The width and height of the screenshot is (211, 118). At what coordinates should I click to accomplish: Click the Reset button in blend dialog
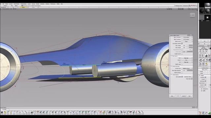pos(172,96)
